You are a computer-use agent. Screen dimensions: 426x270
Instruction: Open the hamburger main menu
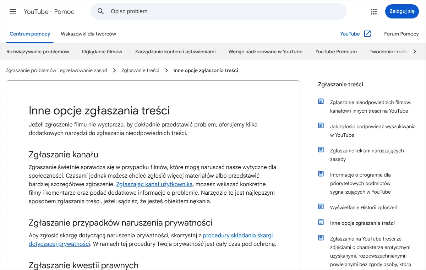pos(13,11)
